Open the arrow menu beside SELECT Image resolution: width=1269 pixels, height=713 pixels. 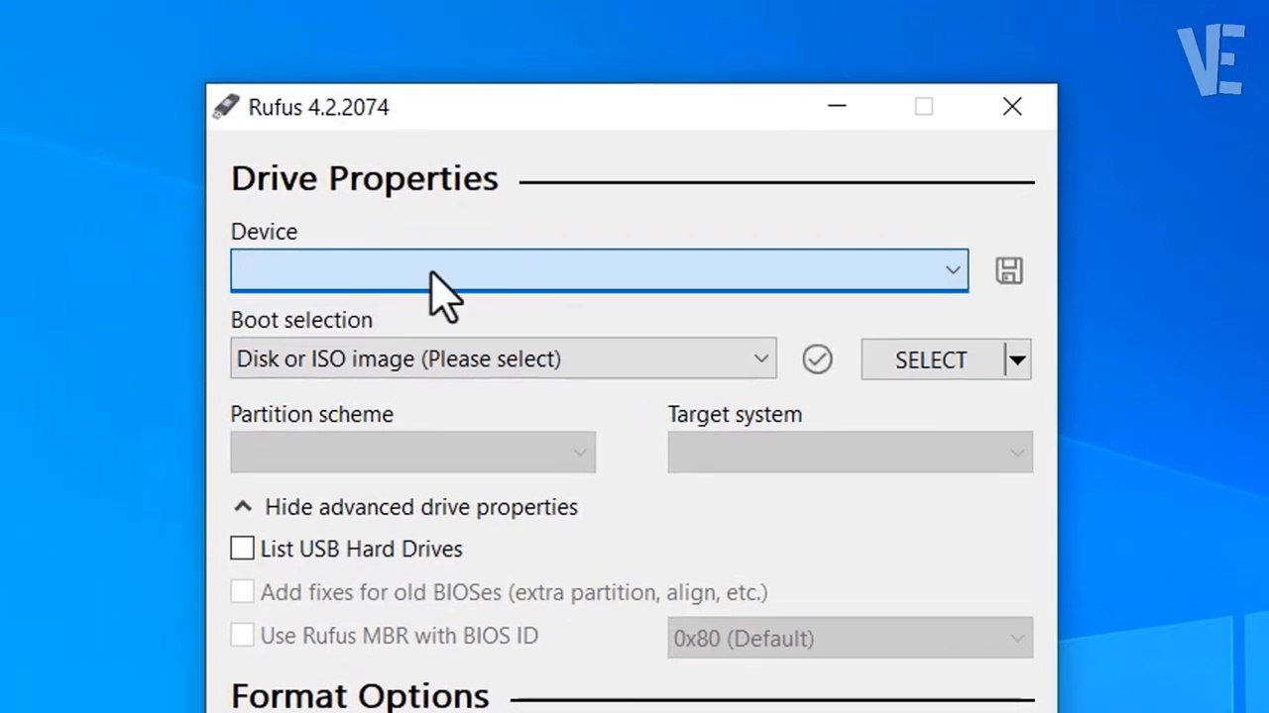click(x=1017, y=359)
